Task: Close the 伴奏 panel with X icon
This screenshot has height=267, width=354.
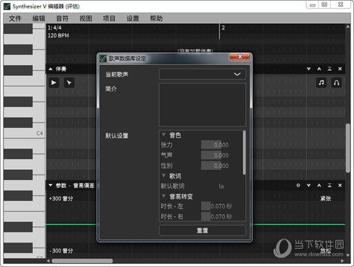Action: tap(340, 69)
